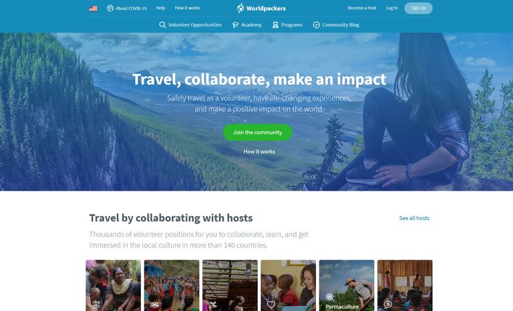Click the Permaculture flower icon on card

click(x=330, y=297)
